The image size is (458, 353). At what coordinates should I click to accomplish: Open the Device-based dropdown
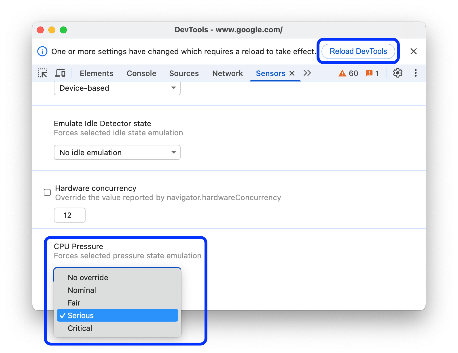117,88
